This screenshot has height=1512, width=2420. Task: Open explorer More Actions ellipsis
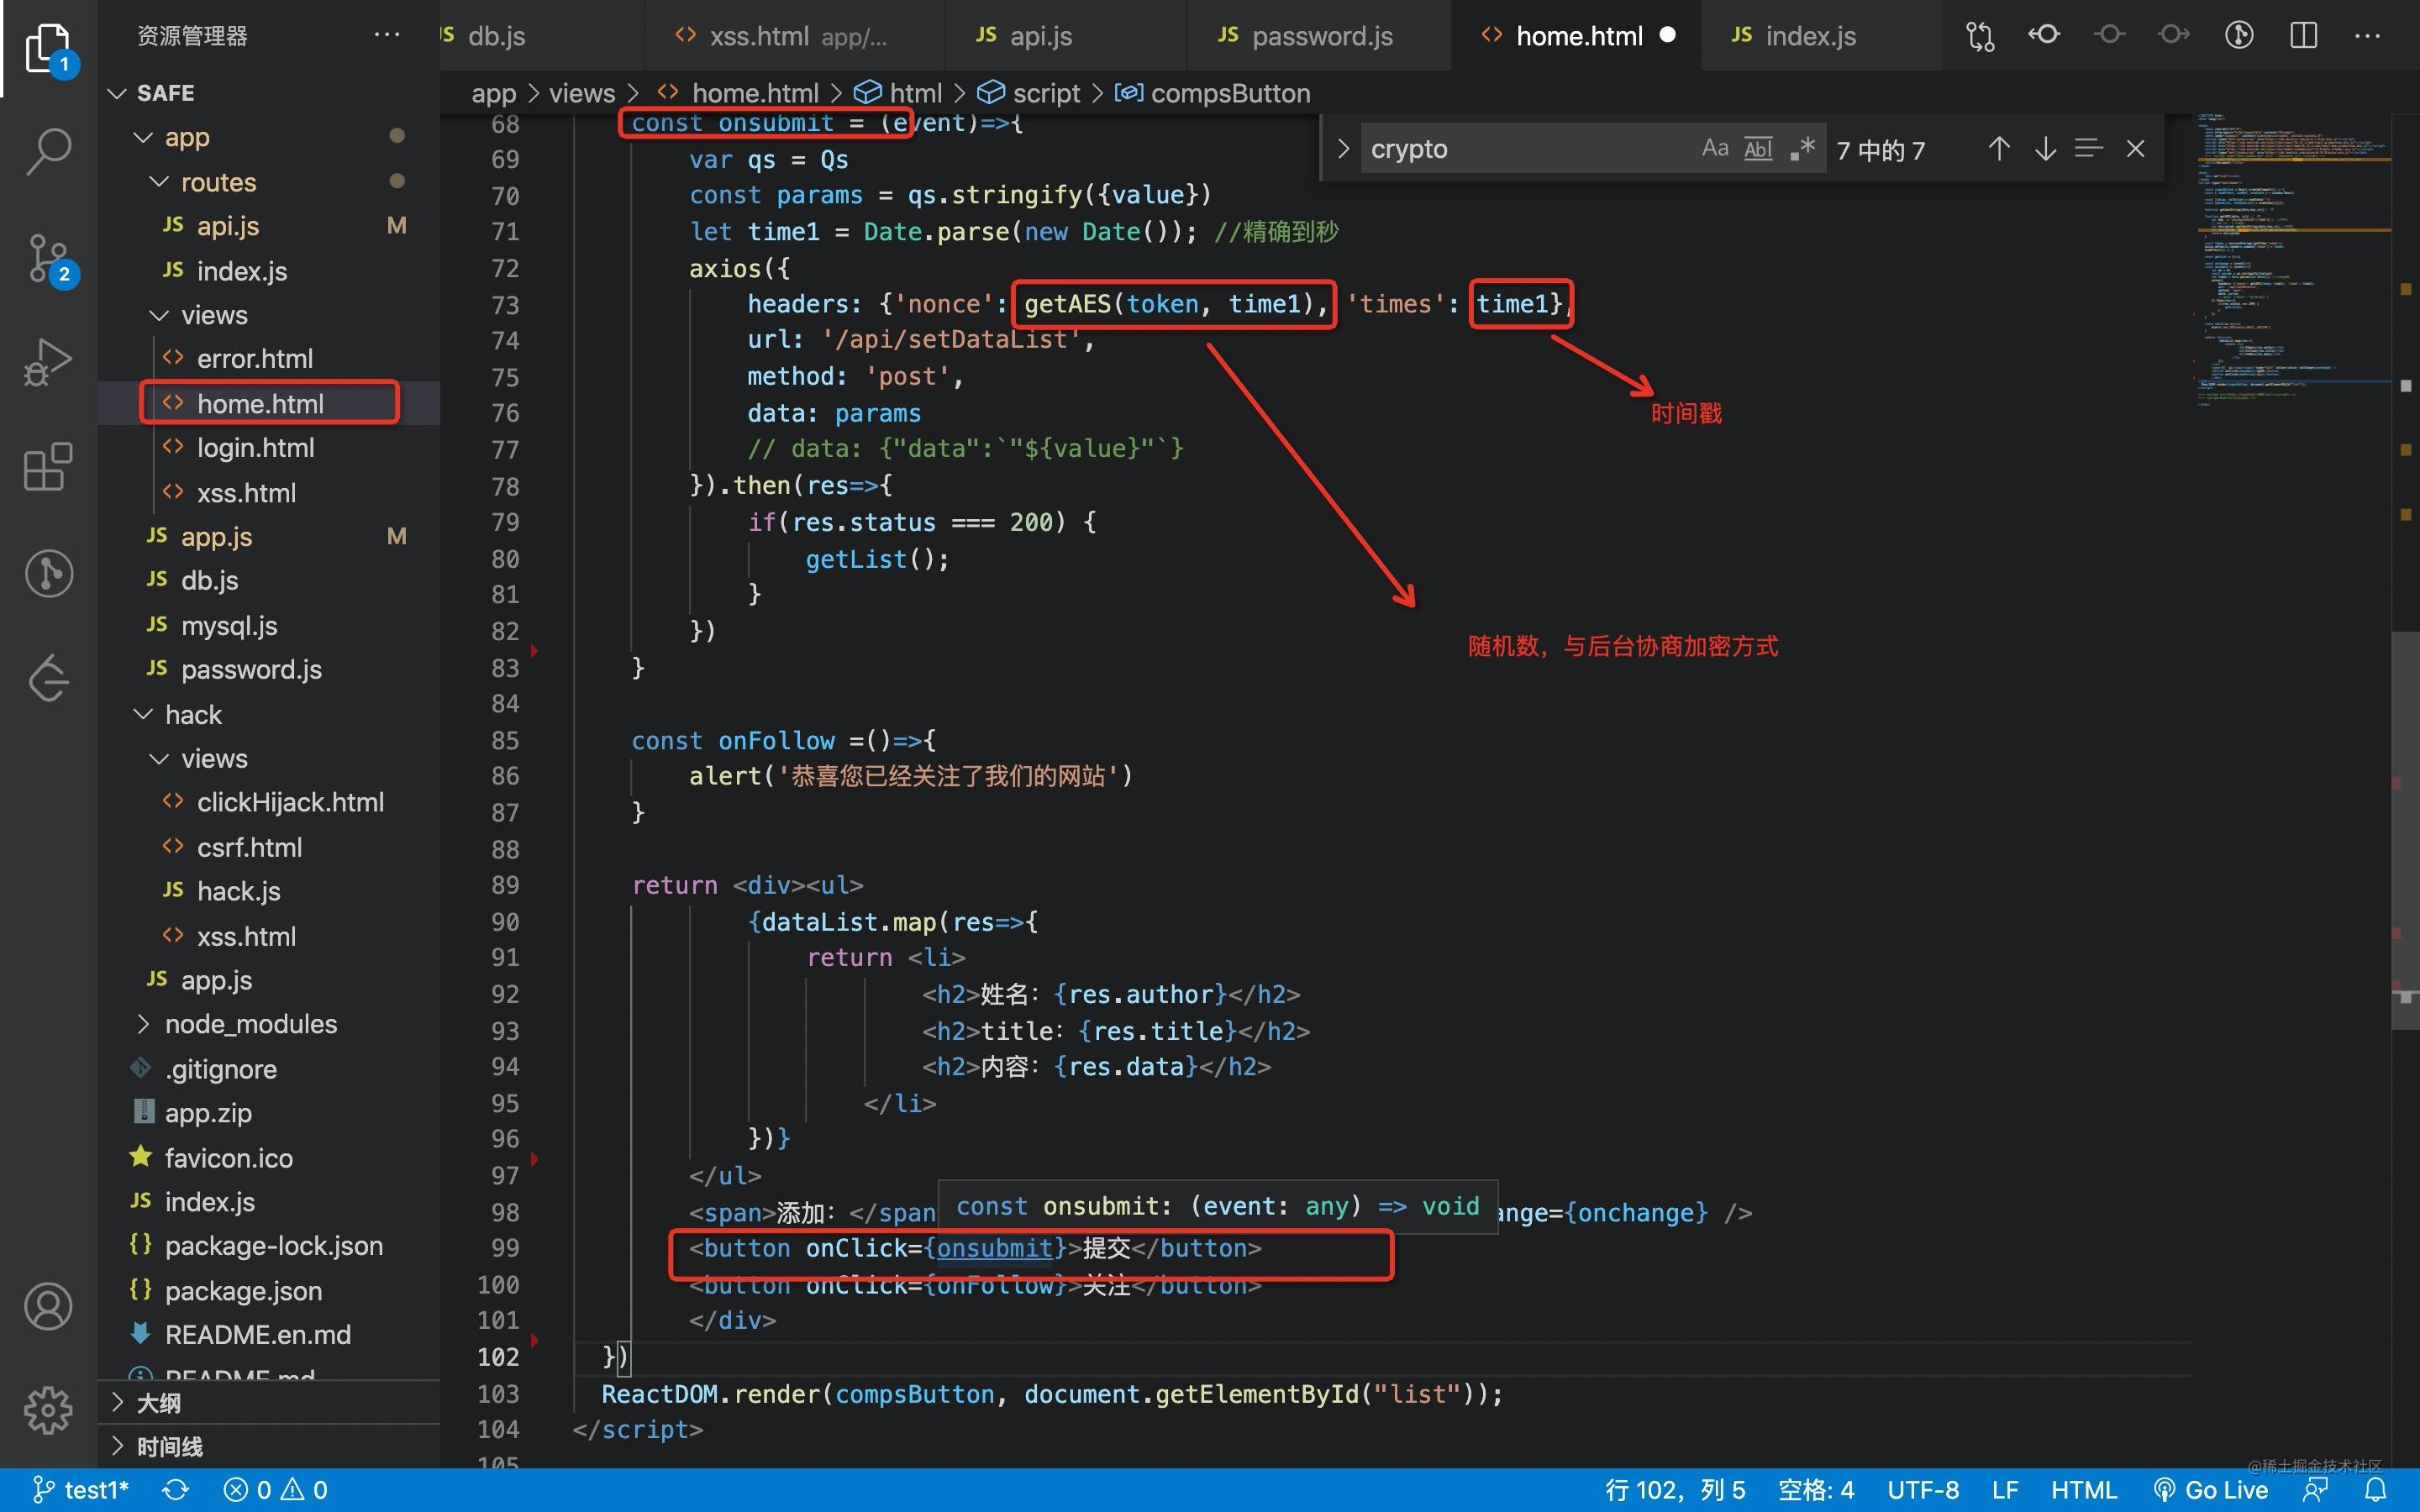(x=387, y=35)
